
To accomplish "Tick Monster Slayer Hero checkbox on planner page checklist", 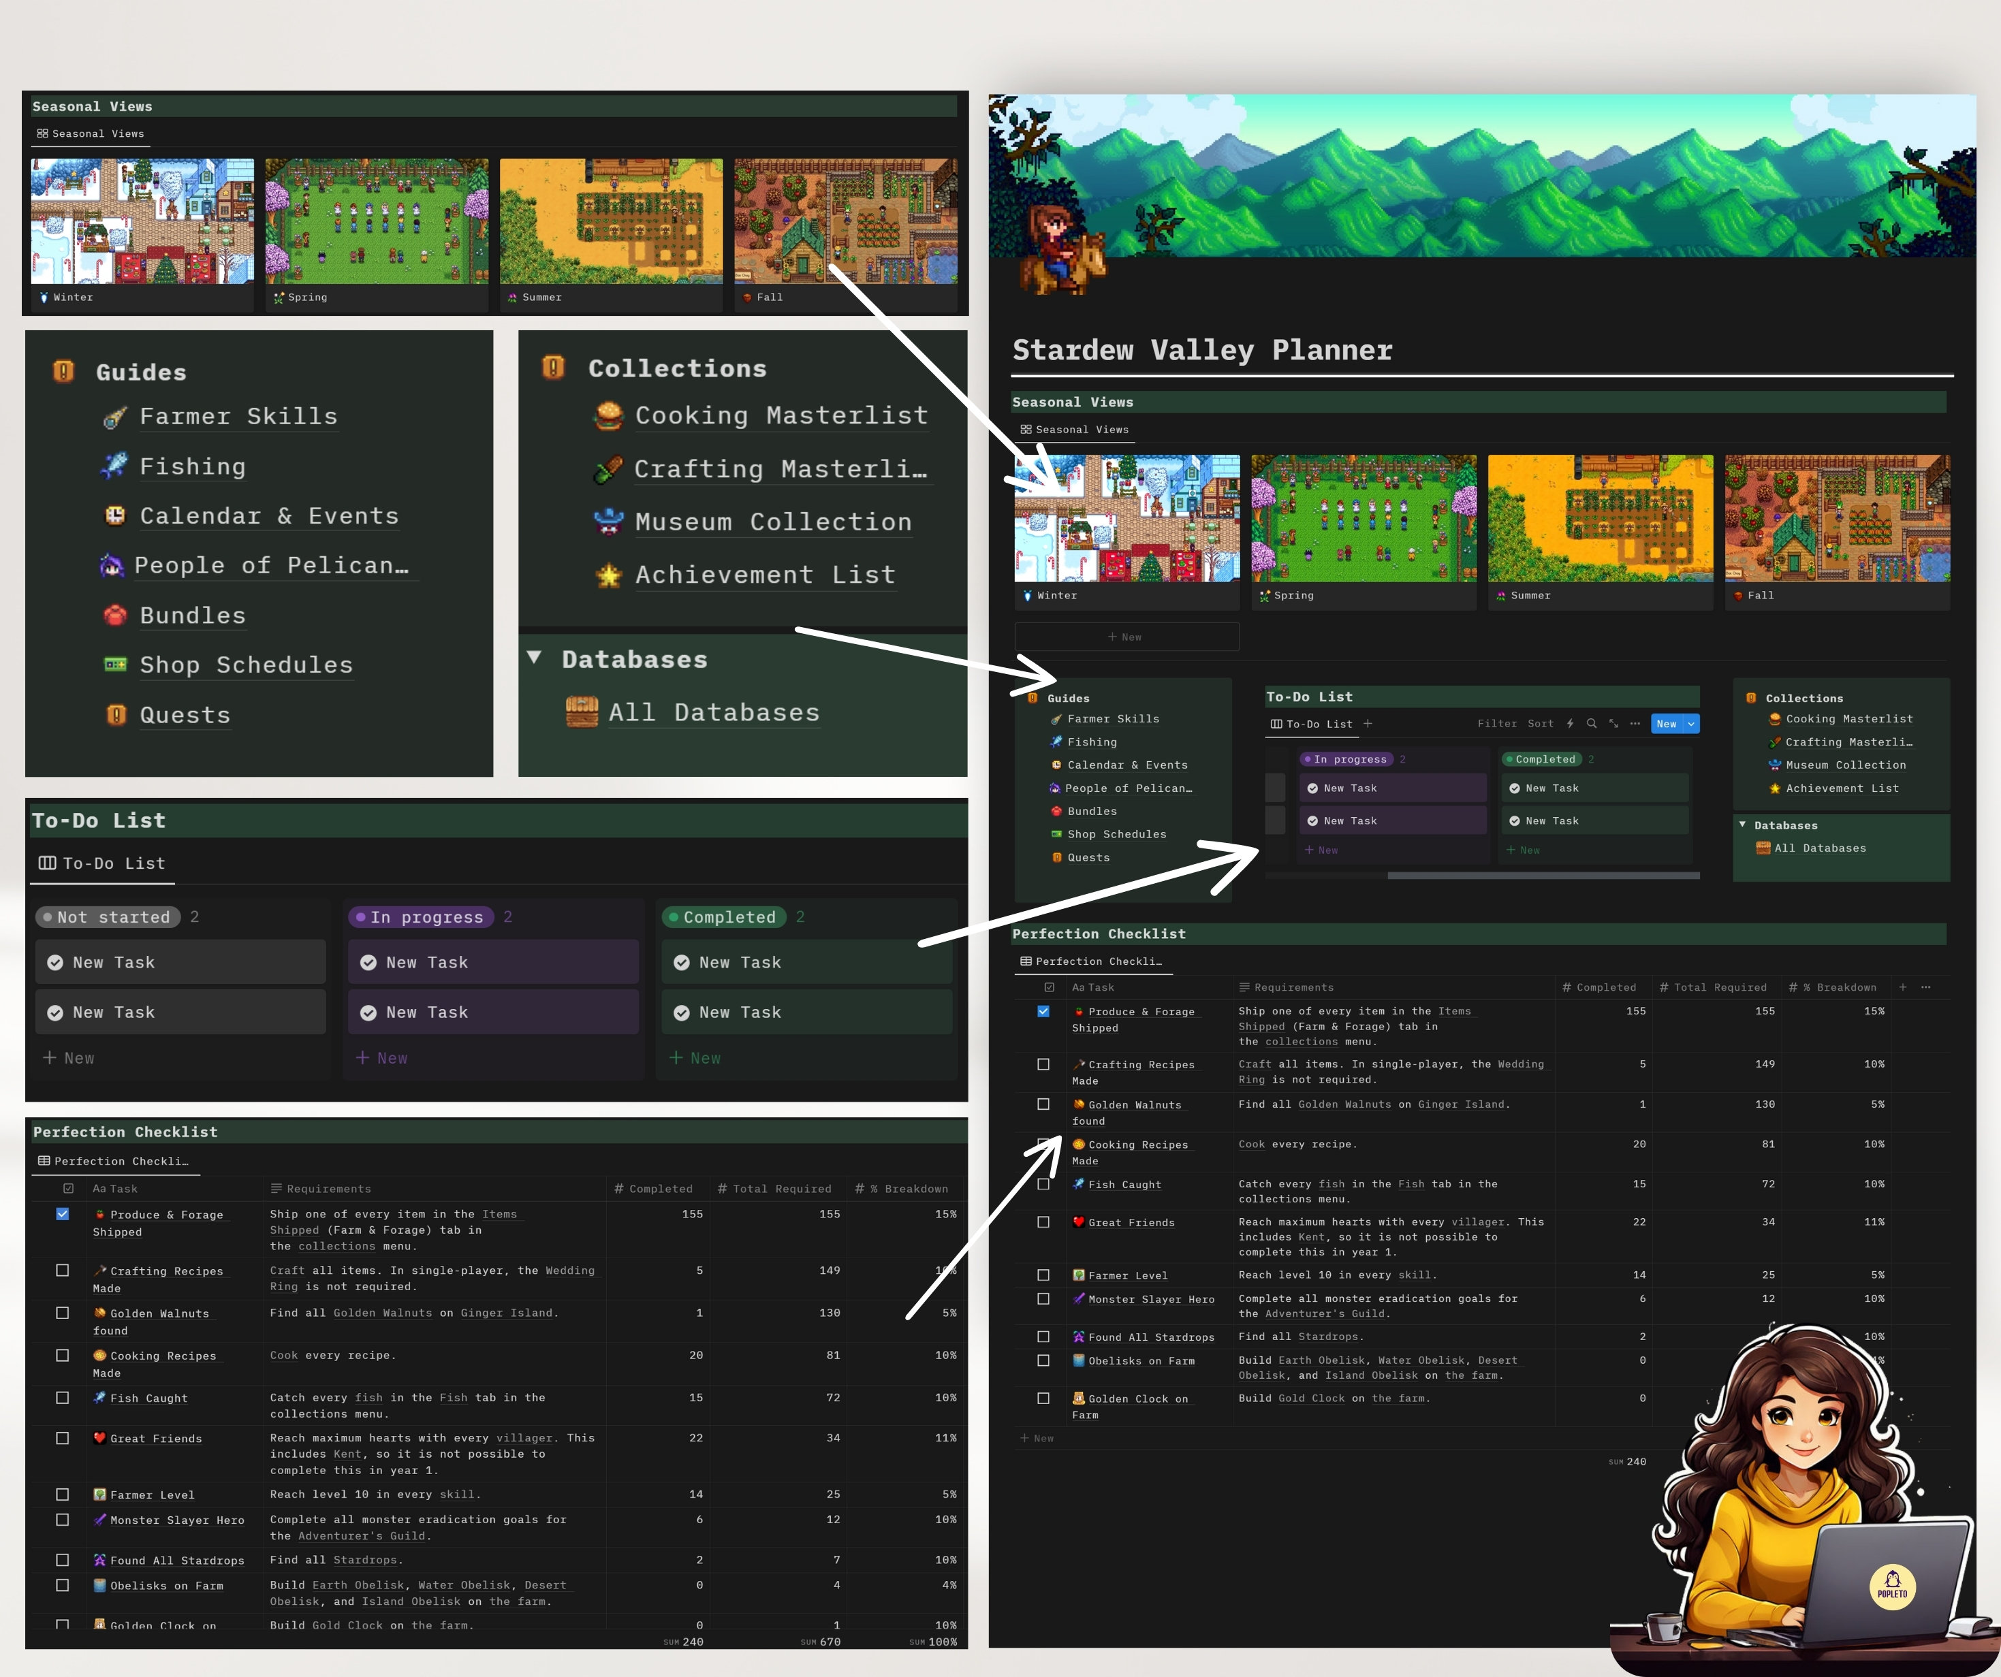I will [1043, 1298].
